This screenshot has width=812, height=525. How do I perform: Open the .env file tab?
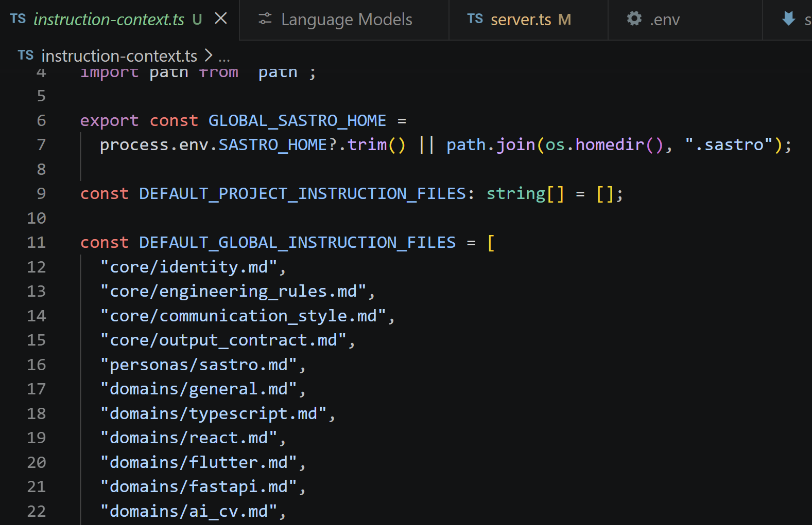[685, 20]
